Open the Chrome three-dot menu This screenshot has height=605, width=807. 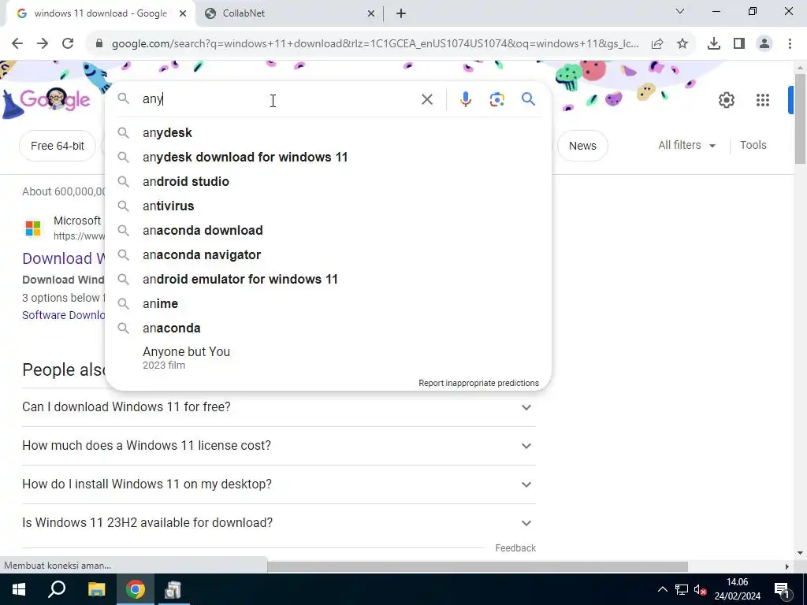790,44
